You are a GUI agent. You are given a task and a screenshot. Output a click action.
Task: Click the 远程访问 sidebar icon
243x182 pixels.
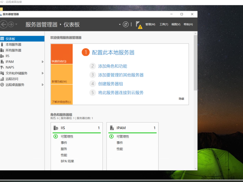[2, 79]
